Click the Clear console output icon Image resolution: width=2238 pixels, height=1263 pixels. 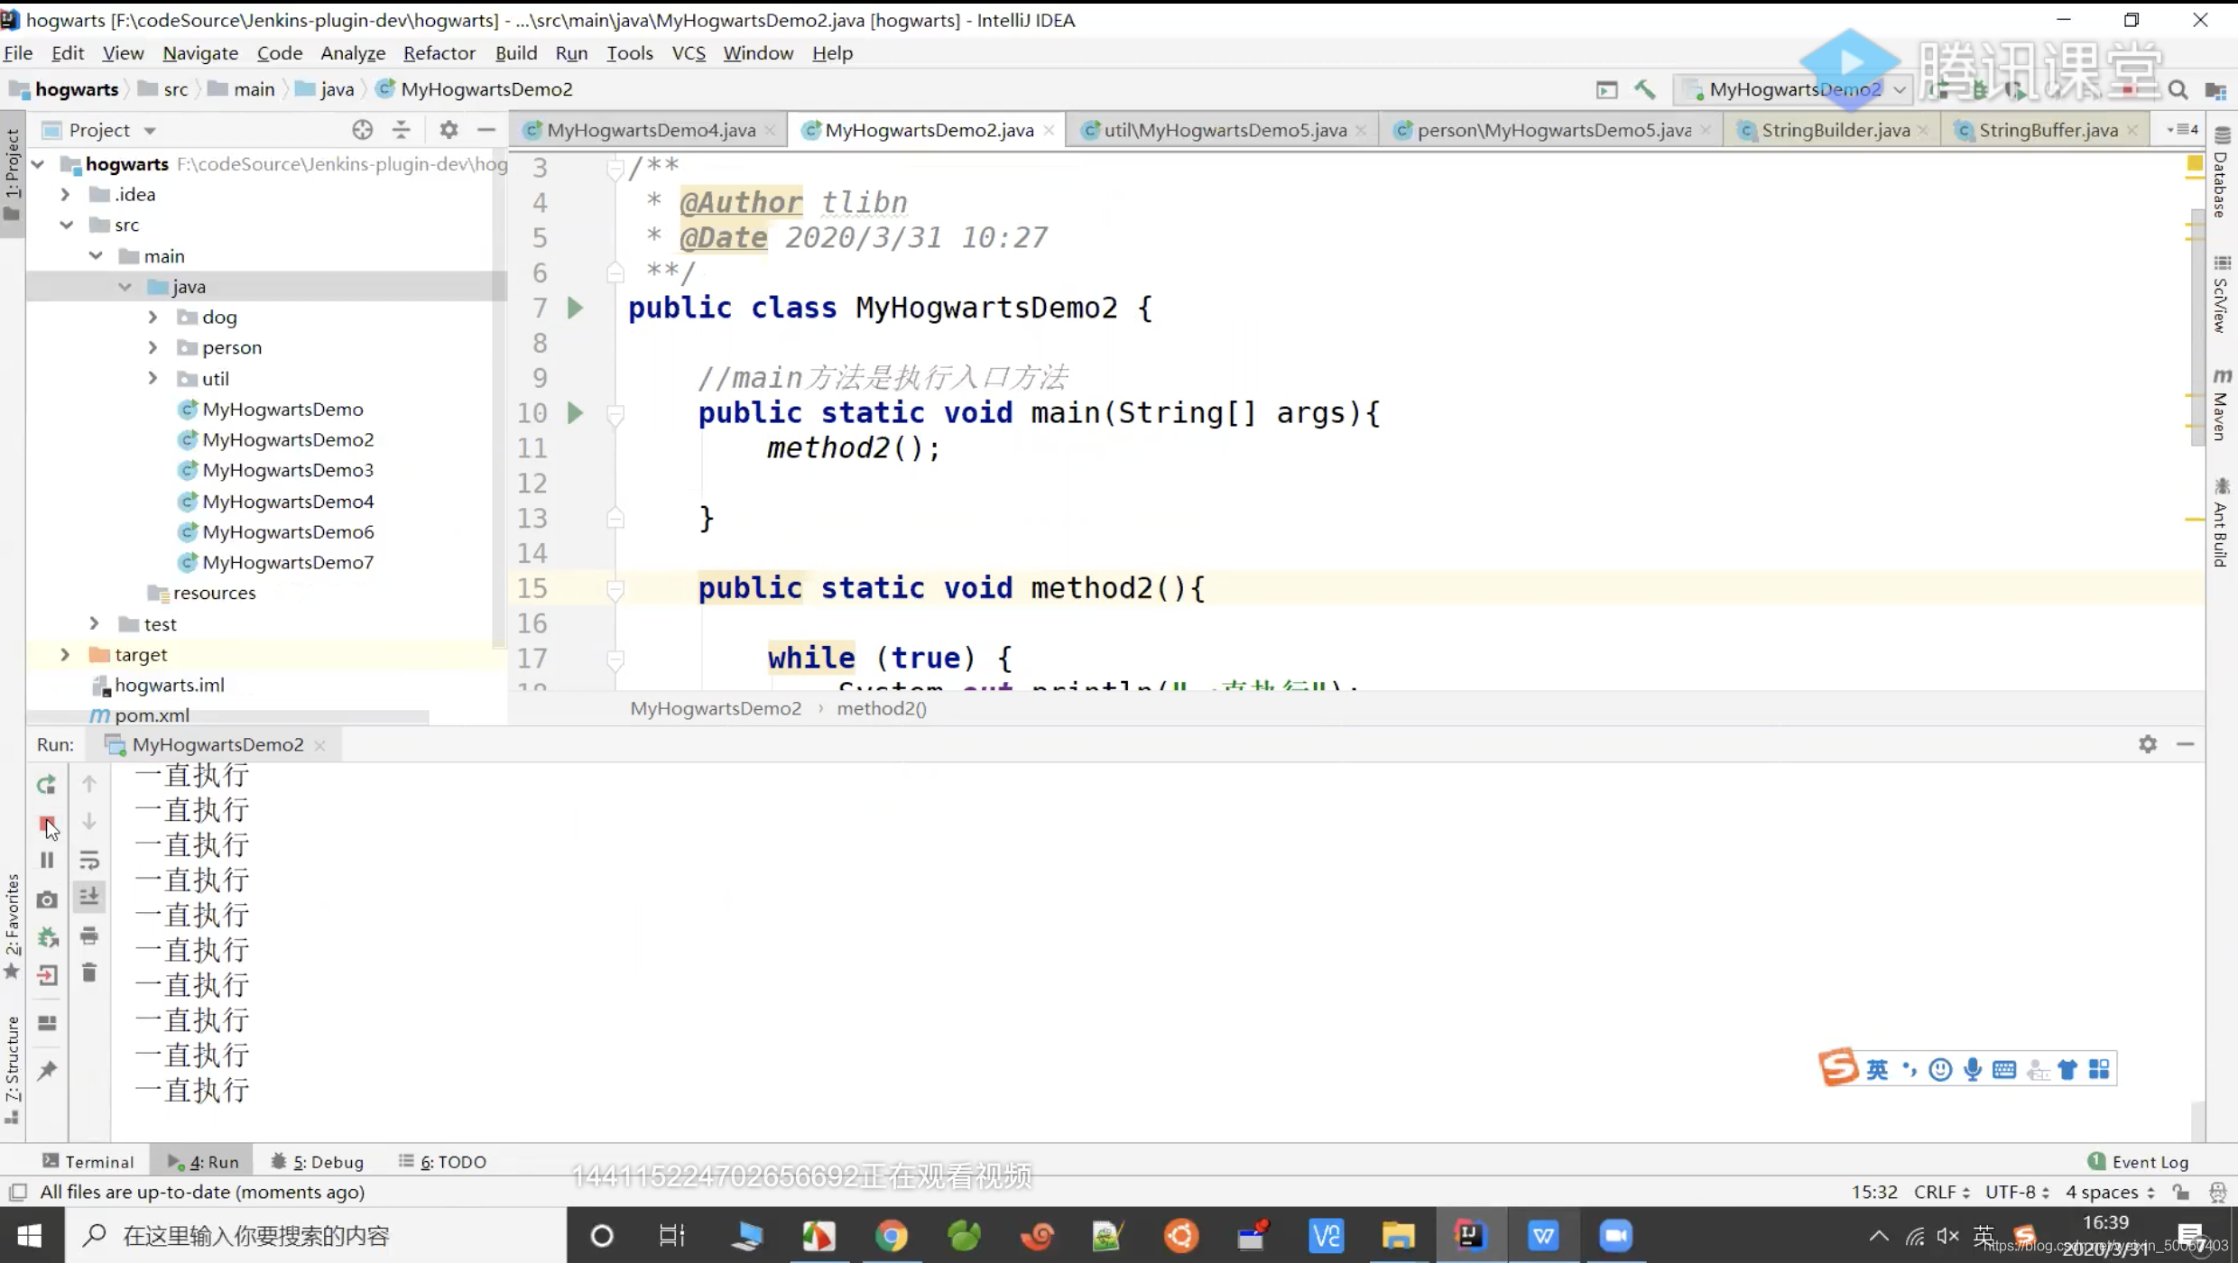coord(88,973)
